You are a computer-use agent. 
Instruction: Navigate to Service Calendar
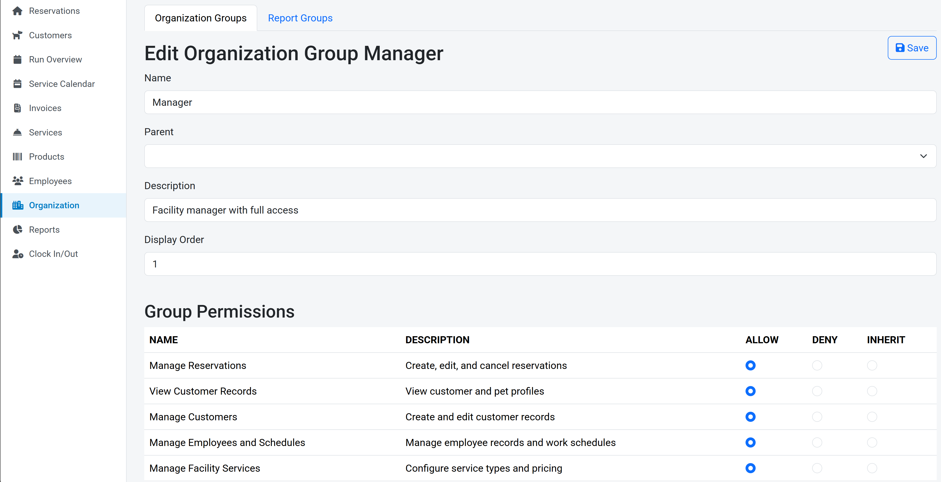pyautogui.click(x=64, y=84)
